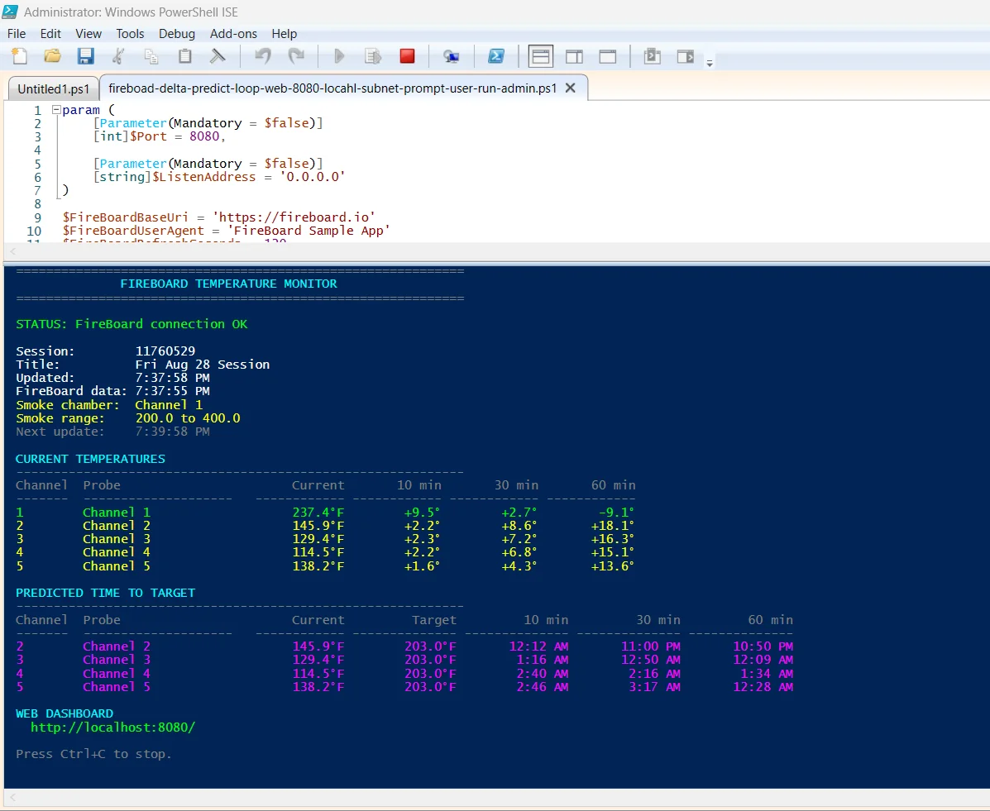Click the STATUS: FireBoard connection OK line
This screenshot has width=990, height=811.
point(132,324)
